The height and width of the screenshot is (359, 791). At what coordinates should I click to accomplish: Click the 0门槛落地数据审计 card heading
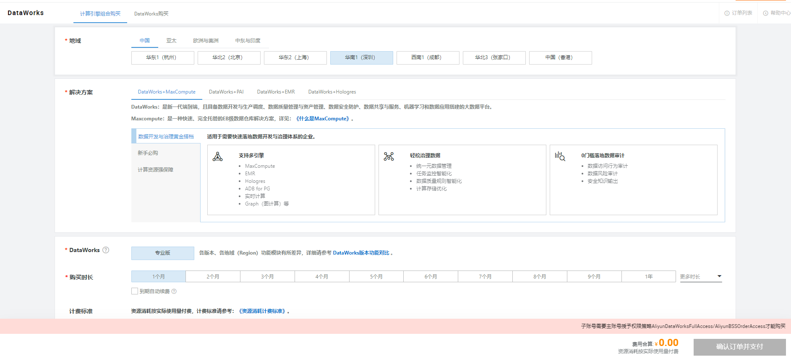[x=603, y=156]
